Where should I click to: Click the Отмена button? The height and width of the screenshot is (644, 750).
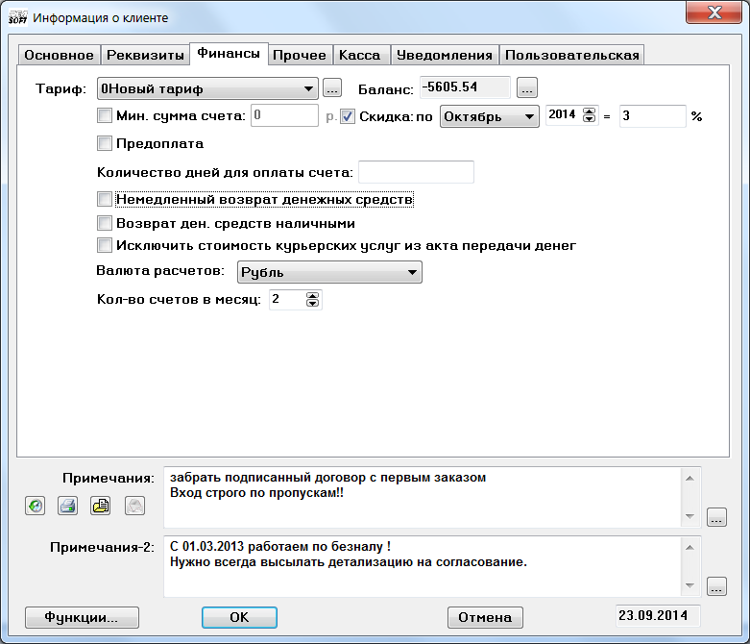485,617
